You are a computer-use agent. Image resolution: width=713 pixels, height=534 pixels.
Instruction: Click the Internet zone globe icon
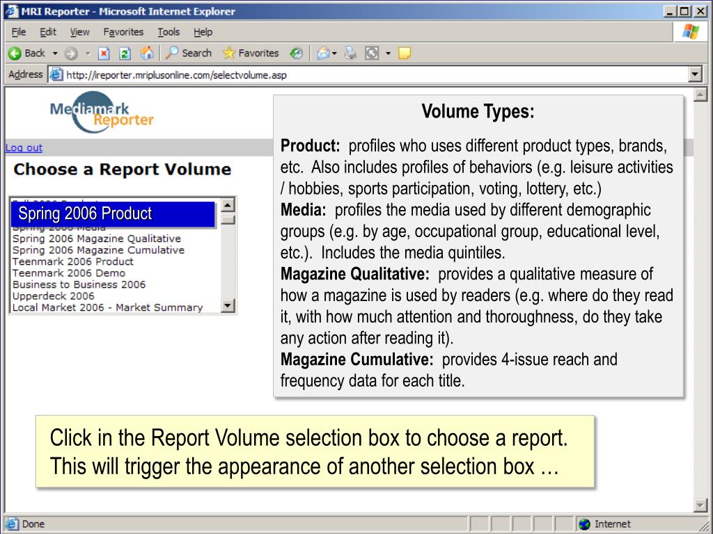pyautogui.click(x=584, y=524)
